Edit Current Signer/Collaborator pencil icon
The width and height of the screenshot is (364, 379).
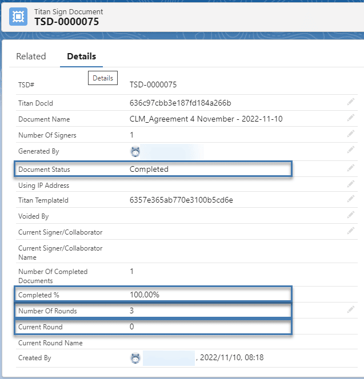click(351, 231)
